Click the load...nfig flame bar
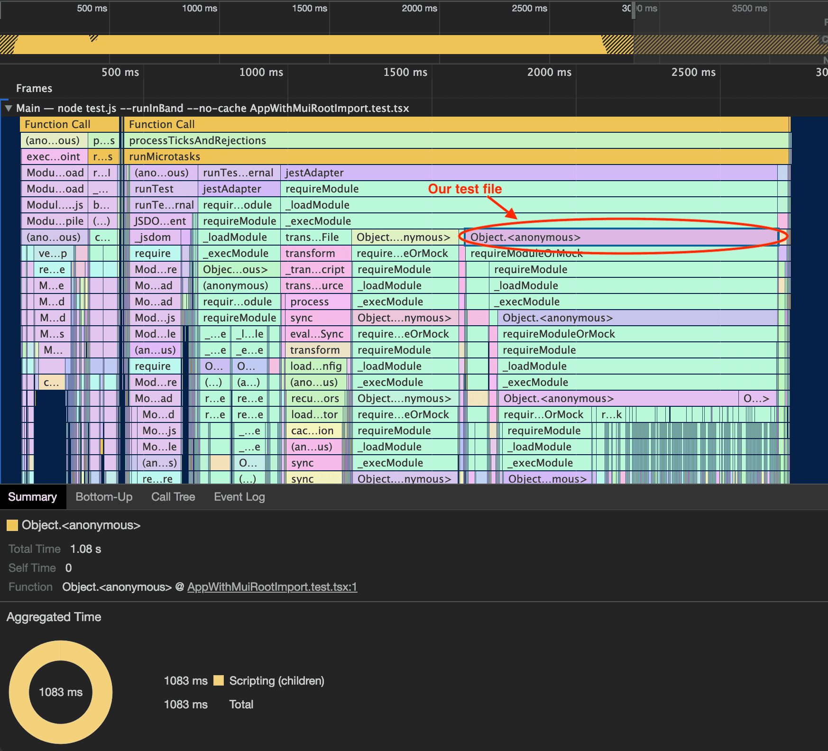This screenshot has height=751, width=828. [316, 366]
